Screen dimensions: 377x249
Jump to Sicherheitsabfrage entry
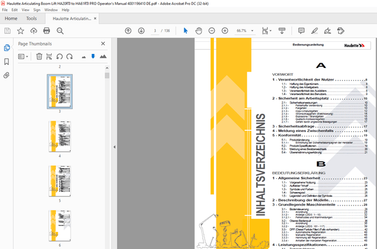coord(319,126)
